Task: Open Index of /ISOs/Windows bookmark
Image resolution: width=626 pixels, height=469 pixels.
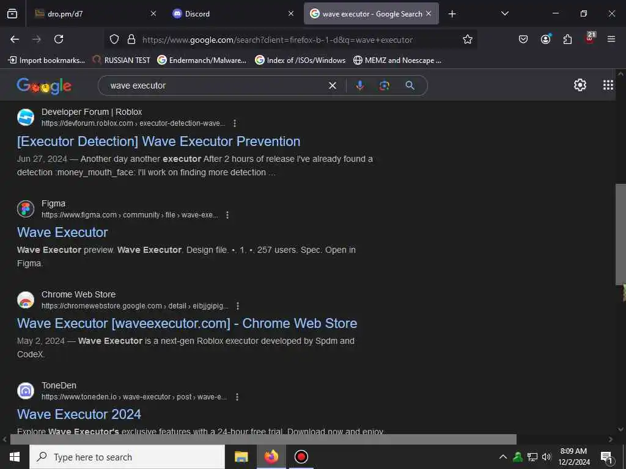Action: pyautogui.click(x=300, y=60)
